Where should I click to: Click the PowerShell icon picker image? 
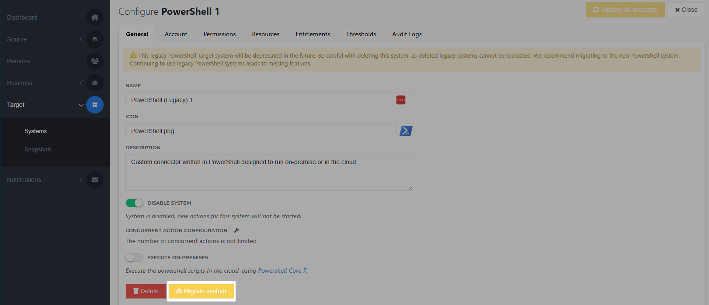tap(406, 131)
